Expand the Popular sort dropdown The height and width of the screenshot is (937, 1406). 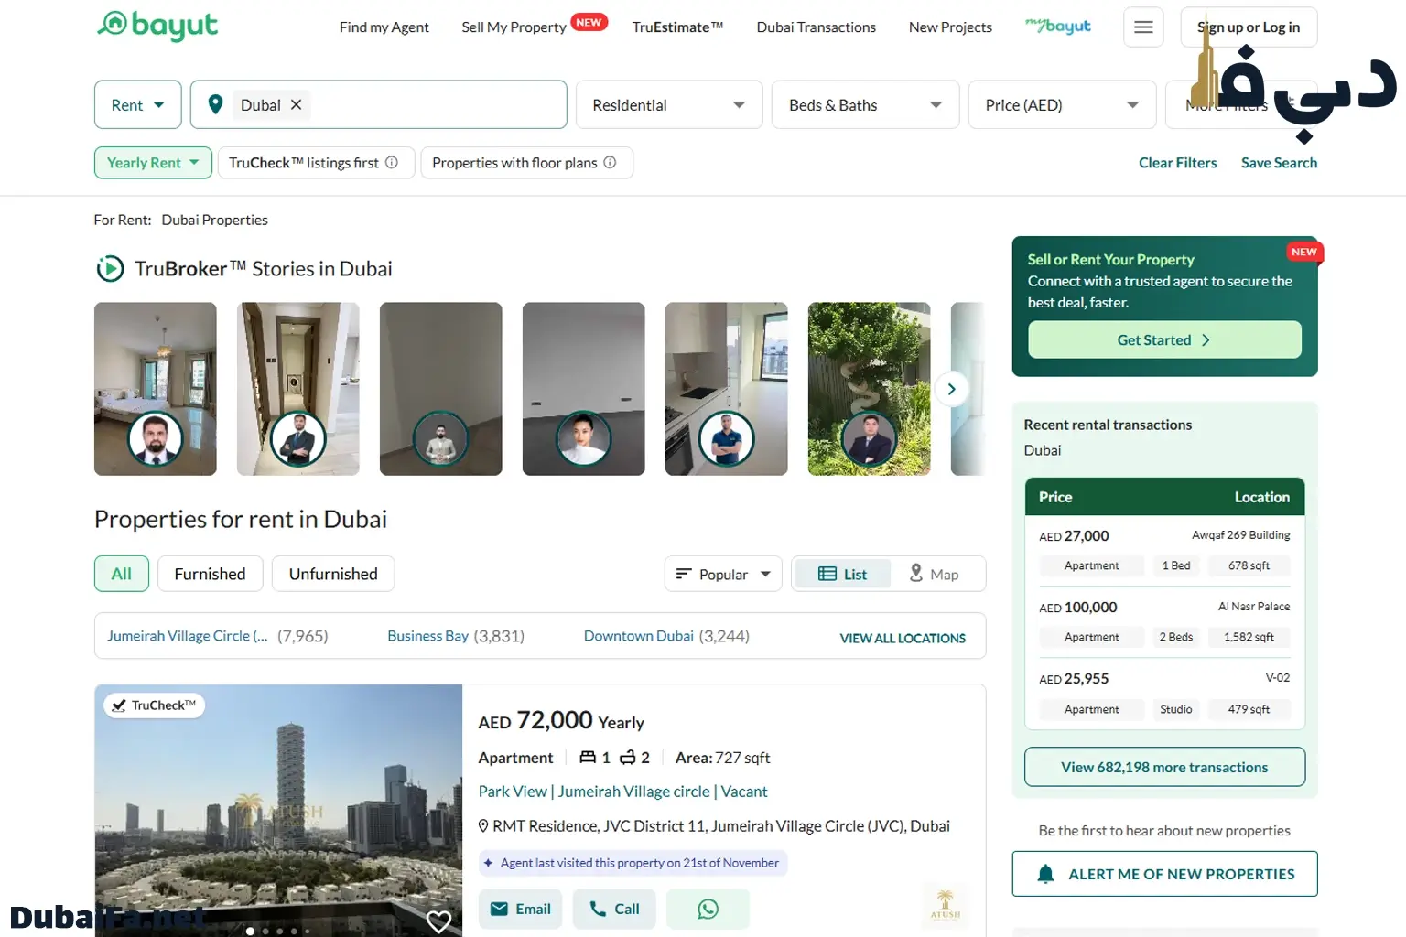[x=722, y=574]
